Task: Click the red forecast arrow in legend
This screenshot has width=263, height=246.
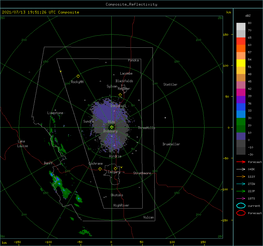Action: click(241, 162)
